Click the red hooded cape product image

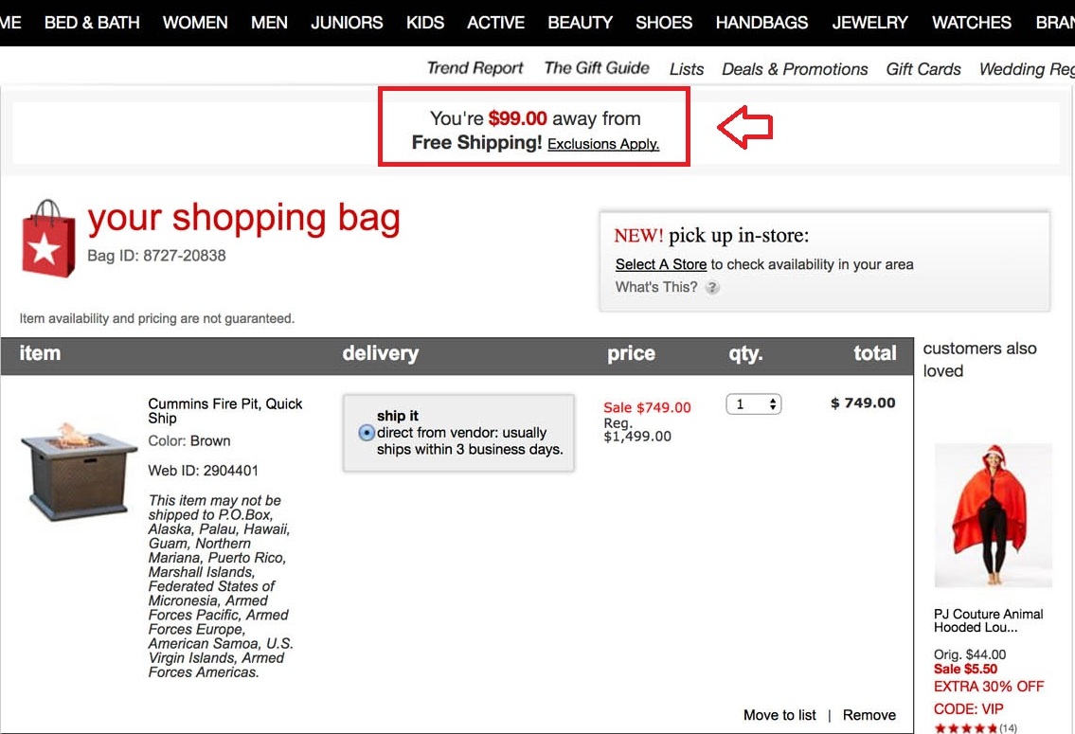click(x=993, y=515)
